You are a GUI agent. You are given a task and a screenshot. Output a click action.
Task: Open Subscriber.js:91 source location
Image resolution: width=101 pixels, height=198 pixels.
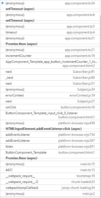[84, 72]
